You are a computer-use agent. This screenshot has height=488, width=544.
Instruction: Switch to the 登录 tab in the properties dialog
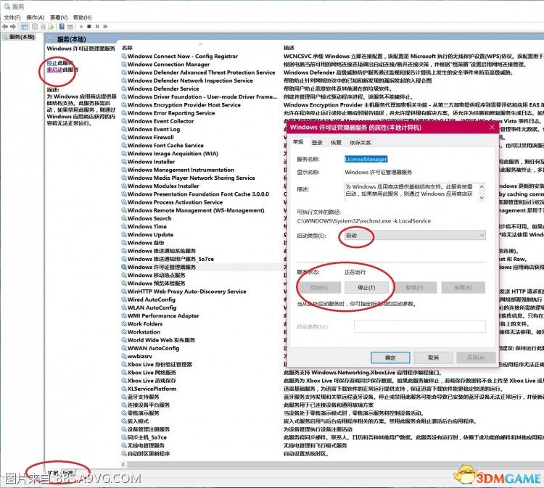point(317,143)
